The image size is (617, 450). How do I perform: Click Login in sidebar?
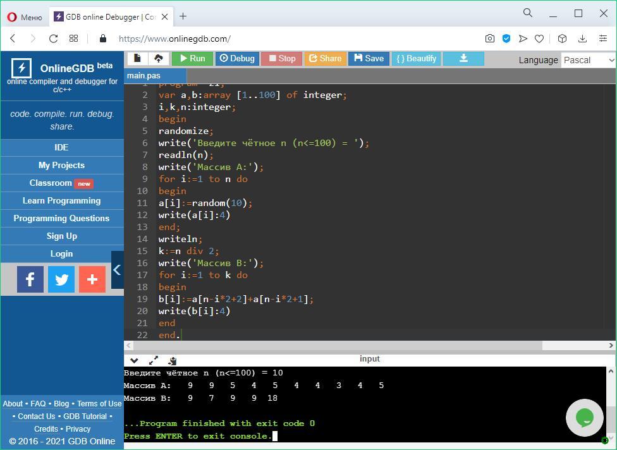(62, 253)
